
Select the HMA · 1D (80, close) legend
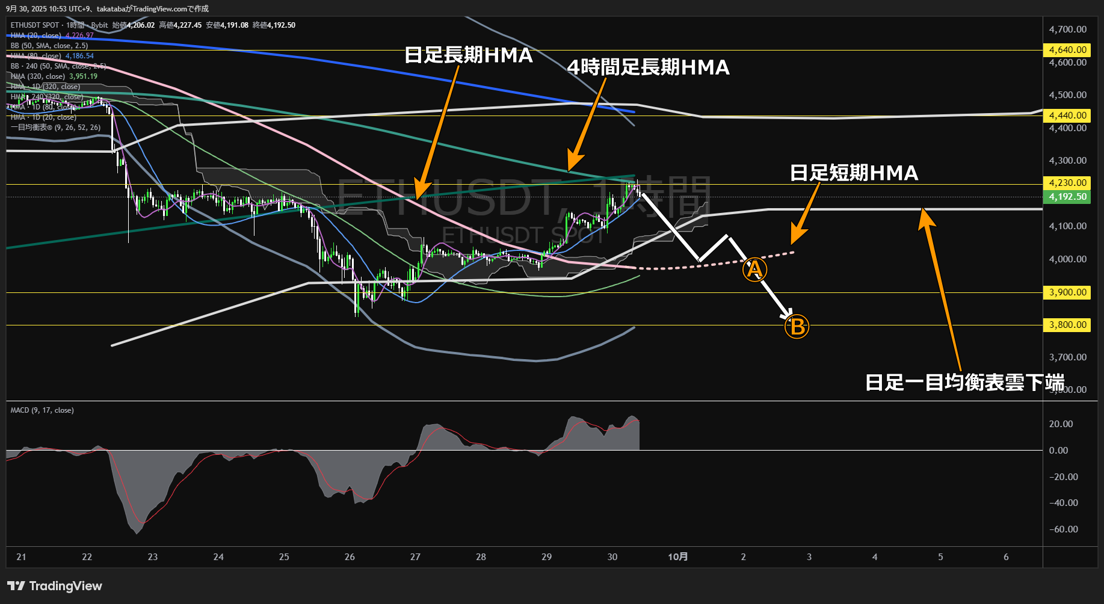[x=43, y=107]
